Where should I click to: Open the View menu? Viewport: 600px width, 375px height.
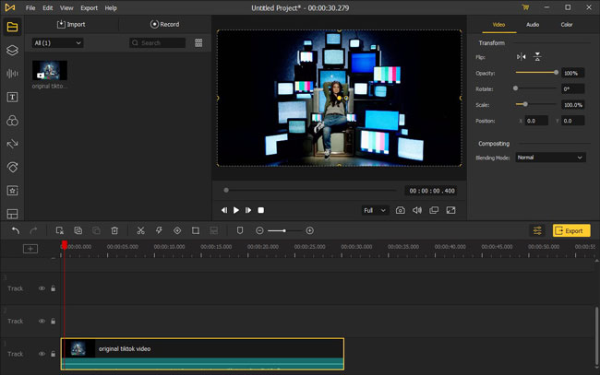click(x=66, y=7)
